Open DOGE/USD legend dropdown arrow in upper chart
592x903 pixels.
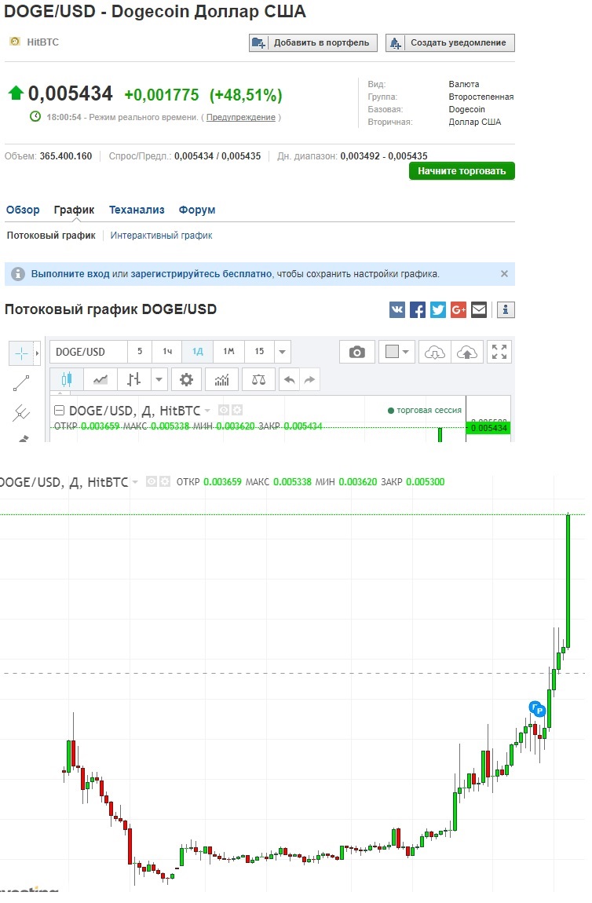pos(207,411)
